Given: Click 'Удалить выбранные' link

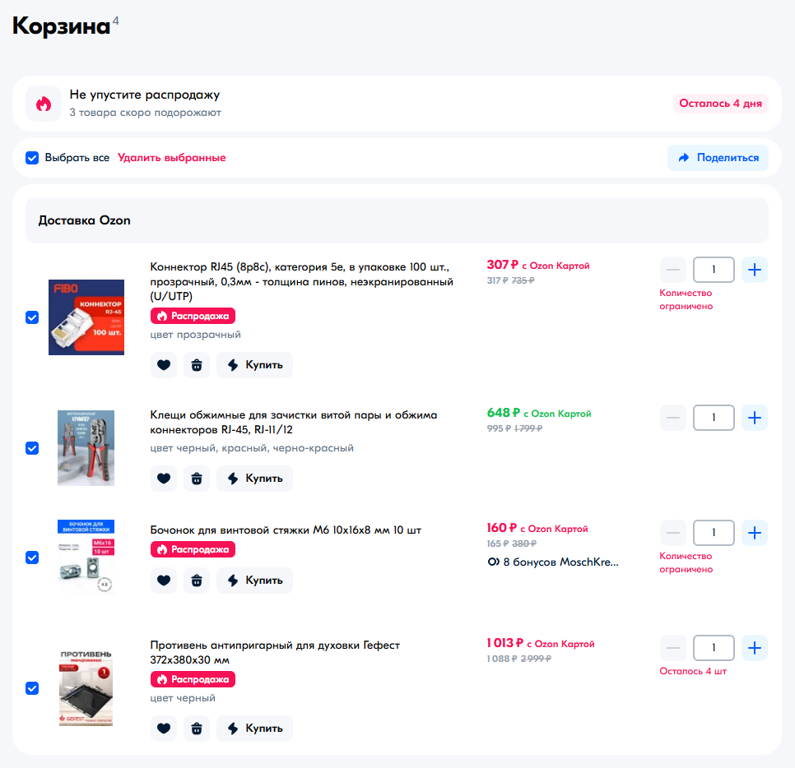Looking at the screenshot, I should [171, 158].
